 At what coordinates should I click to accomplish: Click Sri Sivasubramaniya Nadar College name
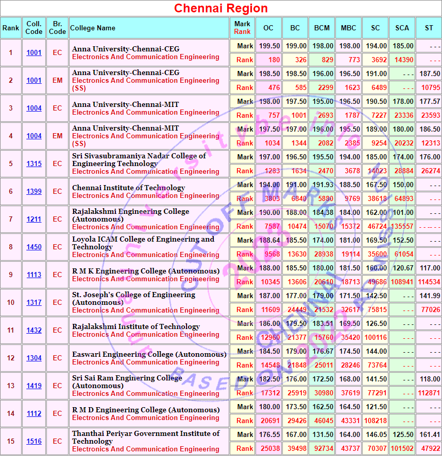[139, 159]
